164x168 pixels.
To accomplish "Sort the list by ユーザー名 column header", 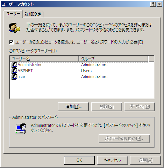I will [44, 59].
